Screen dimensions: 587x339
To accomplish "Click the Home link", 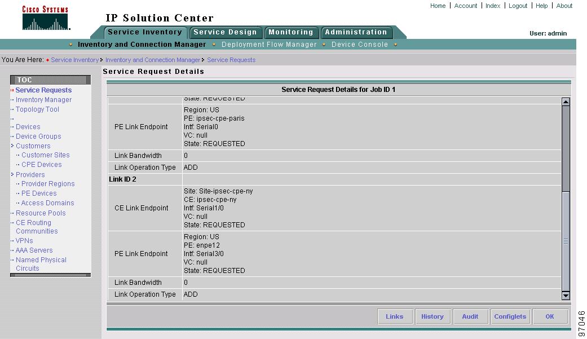I will click(438, 6).
